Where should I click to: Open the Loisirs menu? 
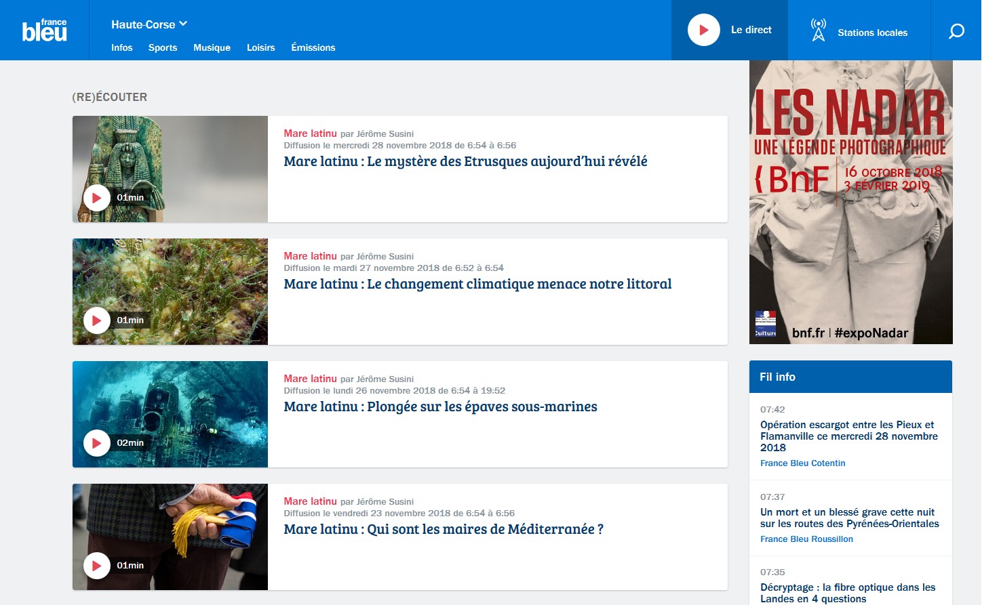coord(260,47)
